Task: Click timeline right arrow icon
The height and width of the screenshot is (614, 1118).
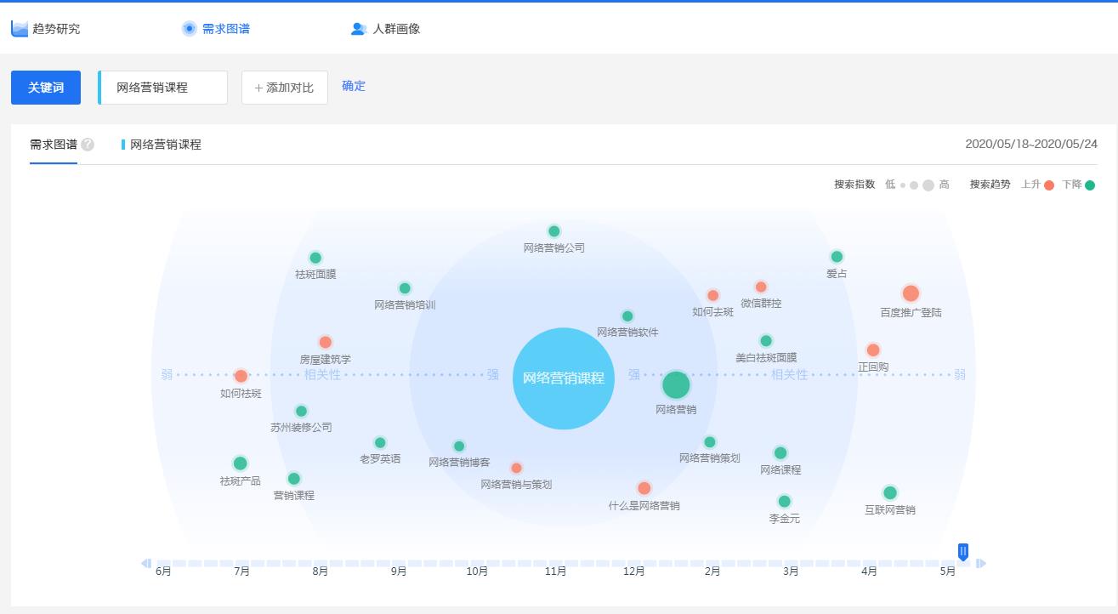Action: click(x=981, y=563)
